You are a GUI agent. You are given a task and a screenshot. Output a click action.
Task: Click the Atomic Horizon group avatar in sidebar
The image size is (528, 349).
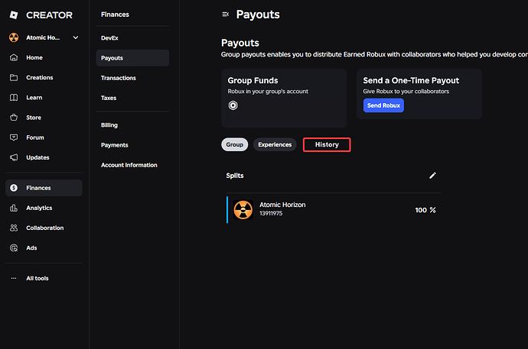coord(14,37)
